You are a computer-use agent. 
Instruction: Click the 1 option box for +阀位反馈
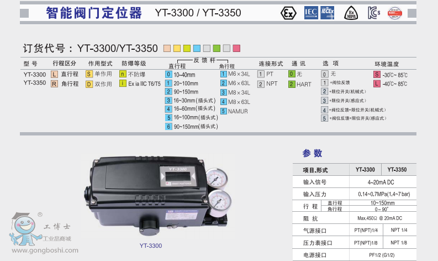click(x=324, y=82)
